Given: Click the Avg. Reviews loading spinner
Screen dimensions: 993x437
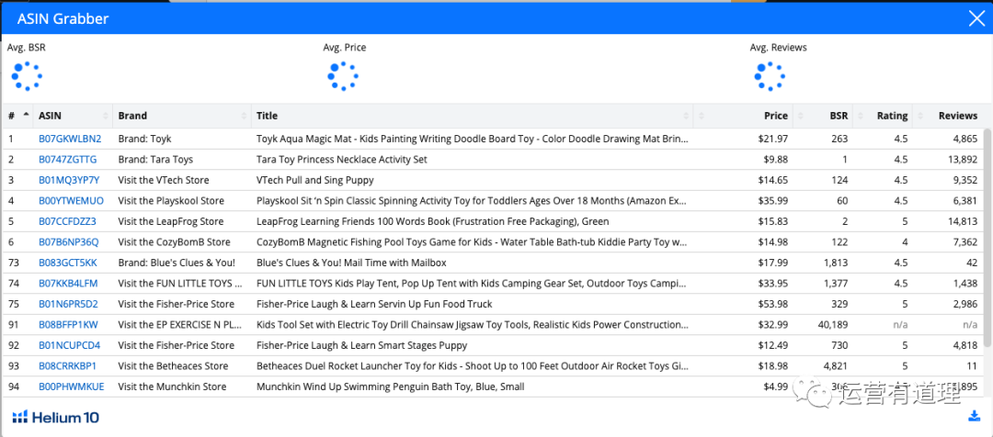Looking at the screenshot, I should coord(769,77).
